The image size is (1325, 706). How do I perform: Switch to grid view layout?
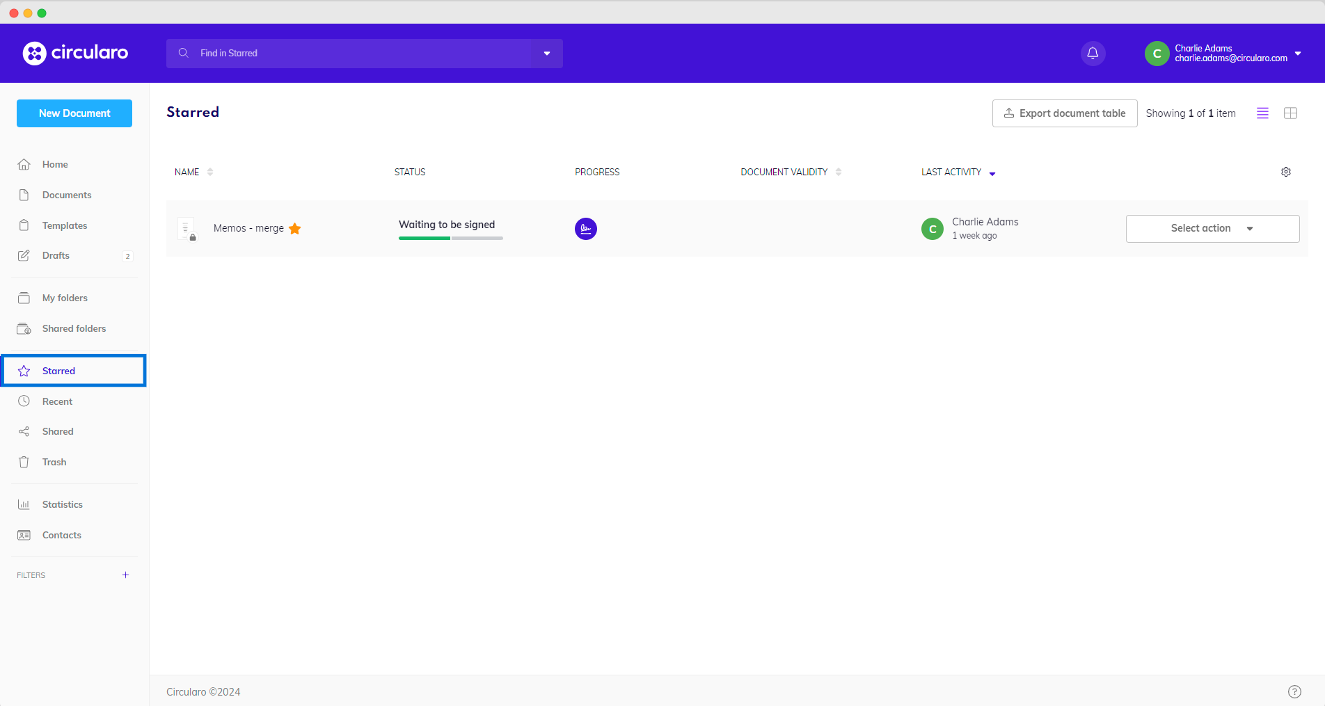pos(1290,113)
